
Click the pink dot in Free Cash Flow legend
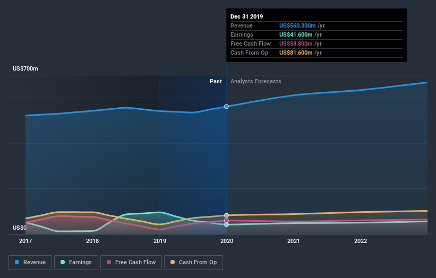[x=109, y=262]
